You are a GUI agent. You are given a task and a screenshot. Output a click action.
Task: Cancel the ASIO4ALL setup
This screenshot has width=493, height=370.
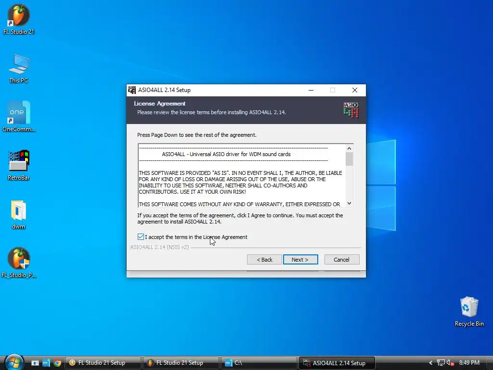tap(341, 260)
